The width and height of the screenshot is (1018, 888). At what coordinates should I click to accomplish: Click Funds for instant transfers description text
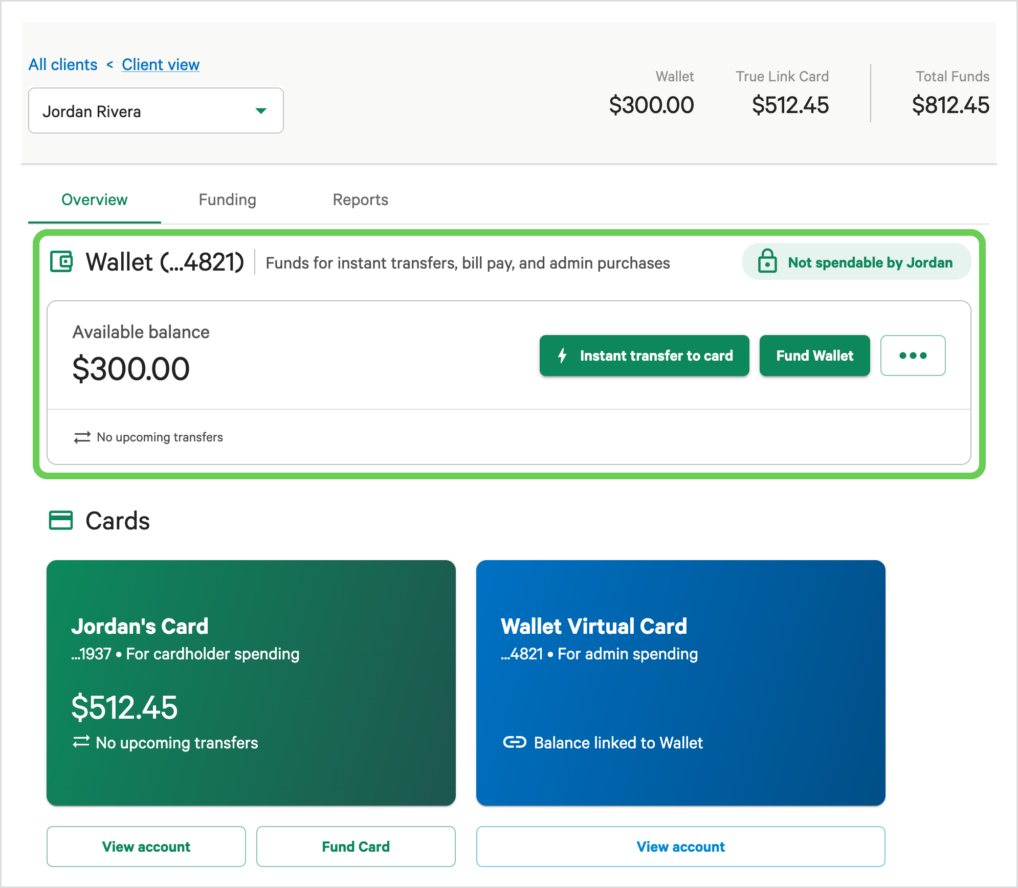click(x=468, y=263)
